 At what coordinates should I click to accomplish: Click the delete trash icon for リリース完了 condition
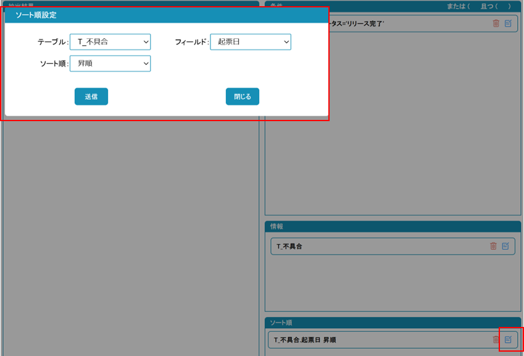pos(496,23)
